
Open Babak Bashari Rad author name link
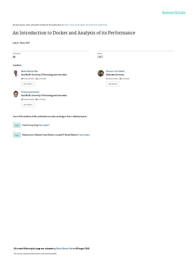click(x=29, y=71)
